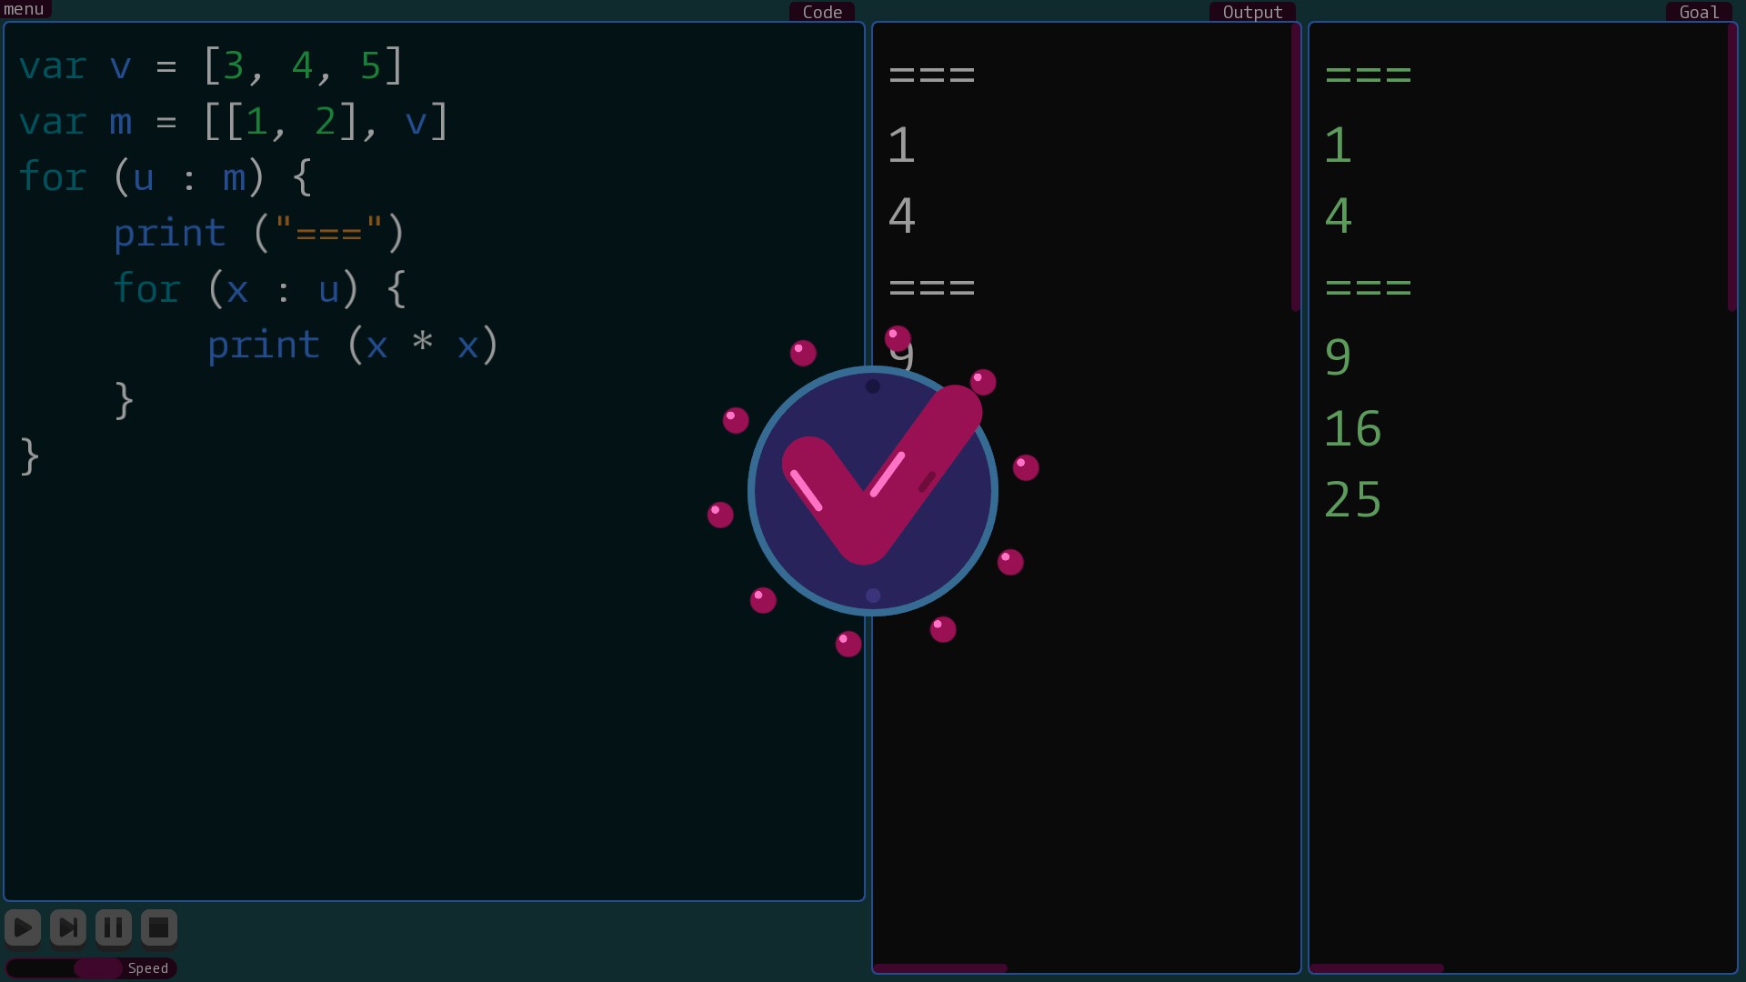Click the Speed slider handle

[98, 968]
